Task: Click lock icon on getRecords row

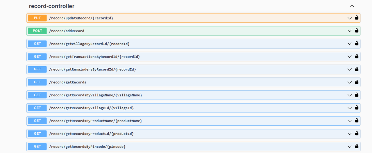Action: (x=357, y=82)
